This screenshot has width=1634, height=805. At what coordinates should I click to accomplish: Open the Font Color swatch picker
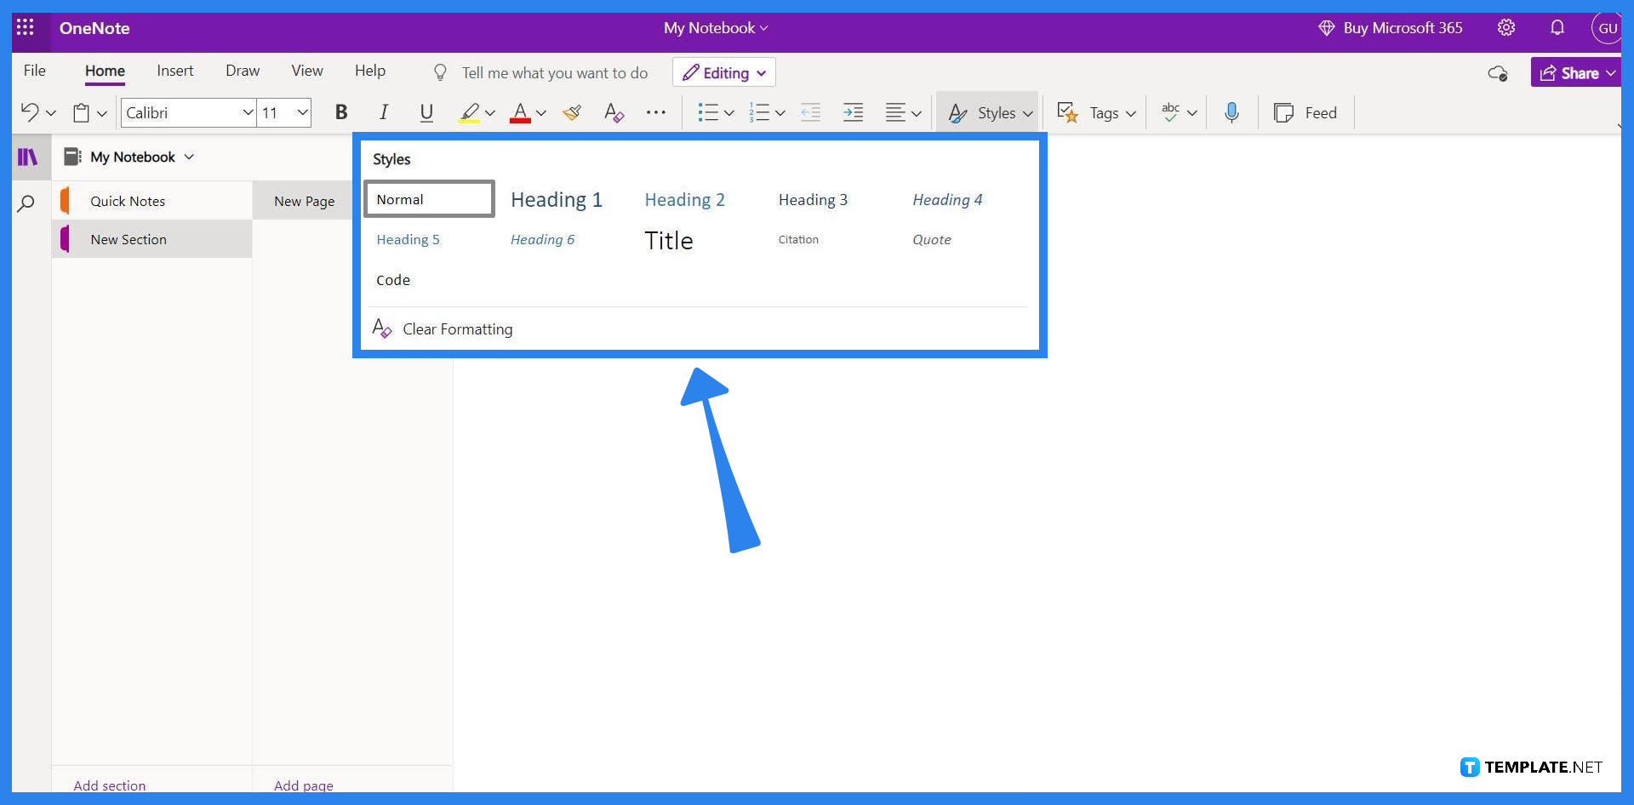click(522, 111)
